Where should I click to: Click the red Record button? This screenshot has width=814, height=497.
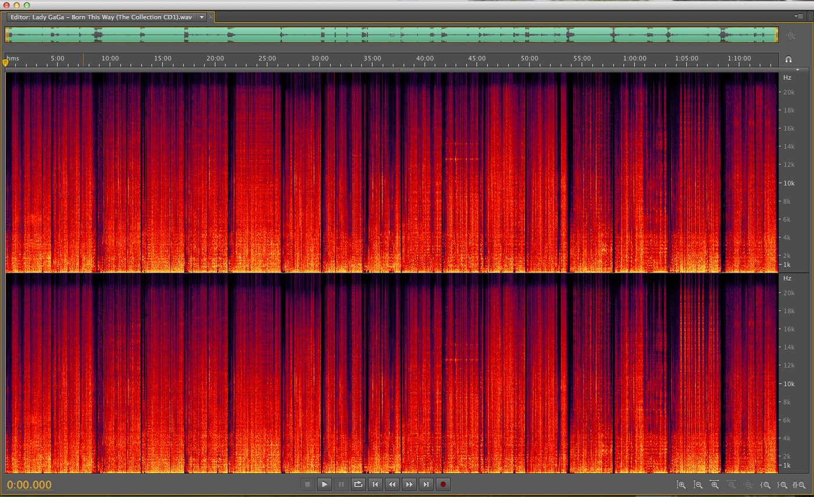point(443,484)
